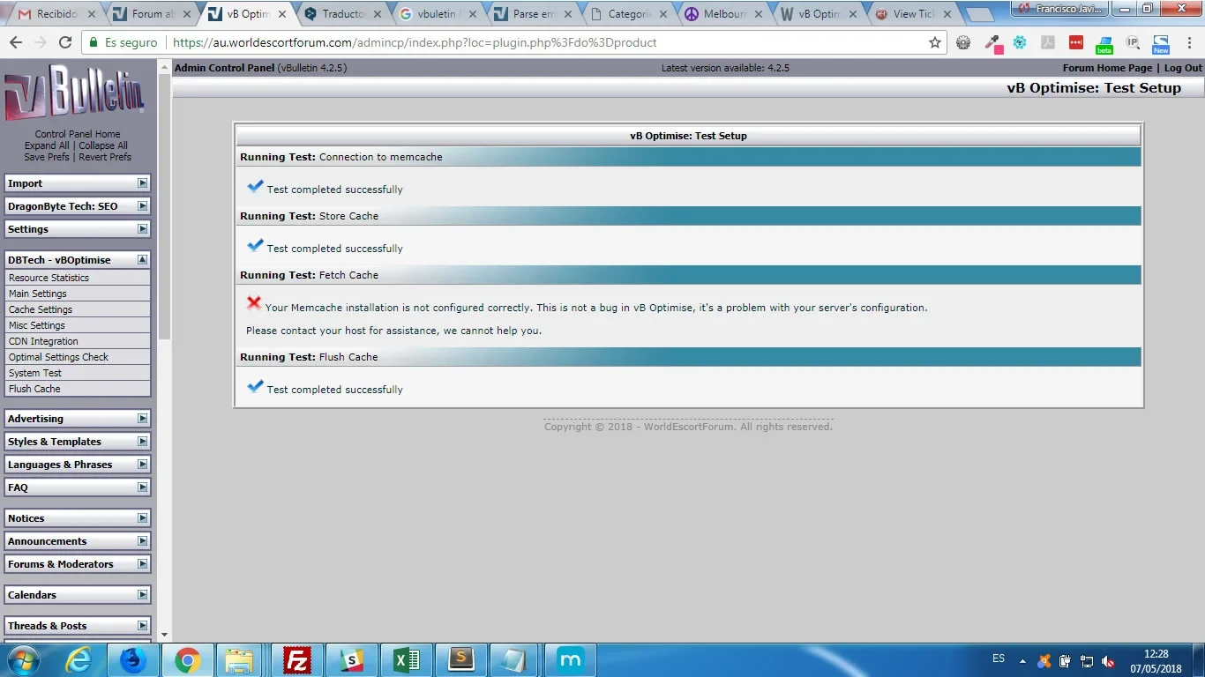The image size is (1205, 677).
Task: Click the cyan gear extension icon
Action: pyautogui.click(x=1020, y=42)
